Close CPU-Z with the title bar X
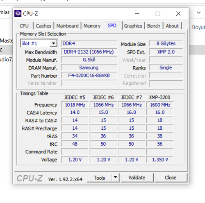This screenshot has width=205, height=203. tap(178, 14)
